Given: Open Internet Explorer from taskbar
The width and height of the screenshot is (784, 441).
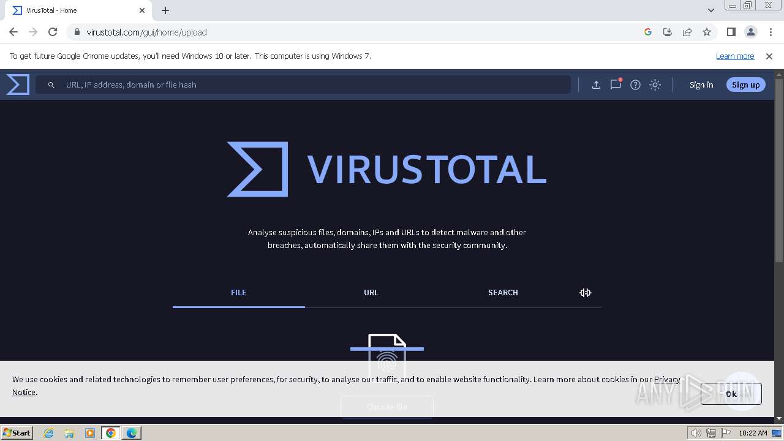Looking at the screenshot, I should point(49,433).
